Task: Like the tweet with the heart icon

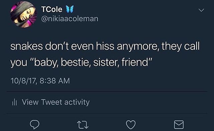Action: click(131, 125)
